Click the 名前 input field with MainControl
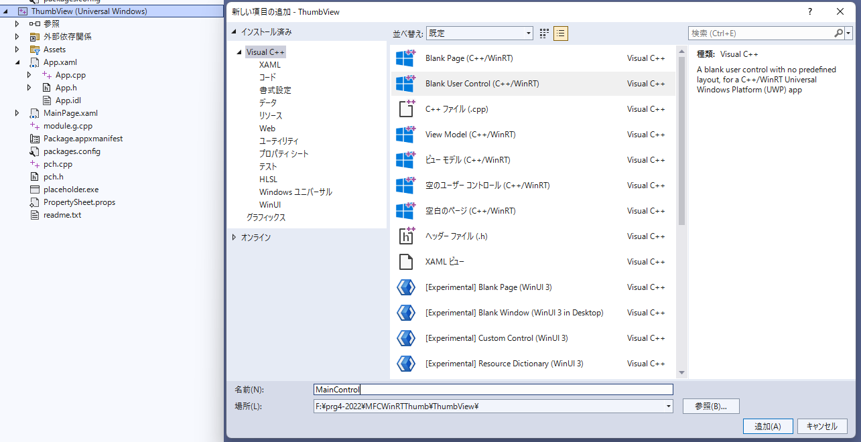The image size is (861, 442). click(493, 390)
